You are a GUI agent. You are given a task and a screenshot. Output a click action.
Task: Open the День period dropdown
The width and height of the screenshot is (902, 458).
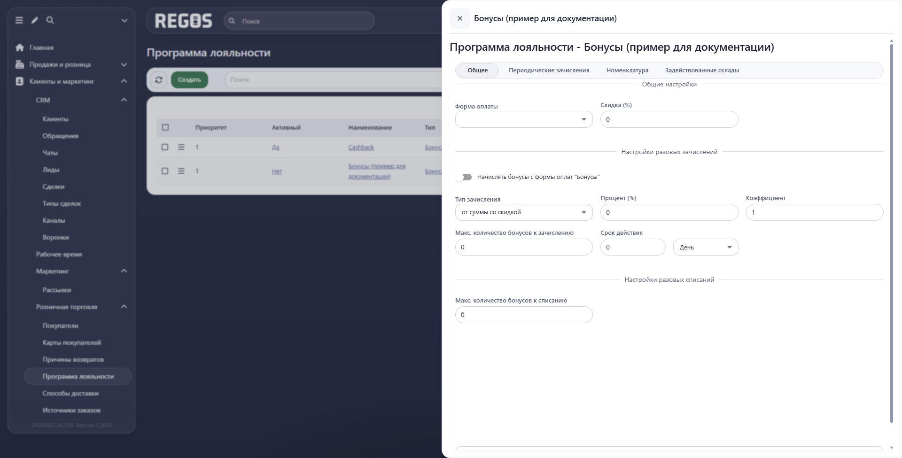pyautogui.click(x=706, y=247)
